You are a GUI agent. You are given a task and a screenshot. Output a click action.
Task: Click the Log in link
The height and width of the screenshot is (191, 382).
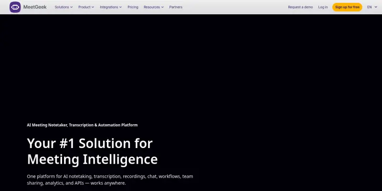[x=323, y=7]
